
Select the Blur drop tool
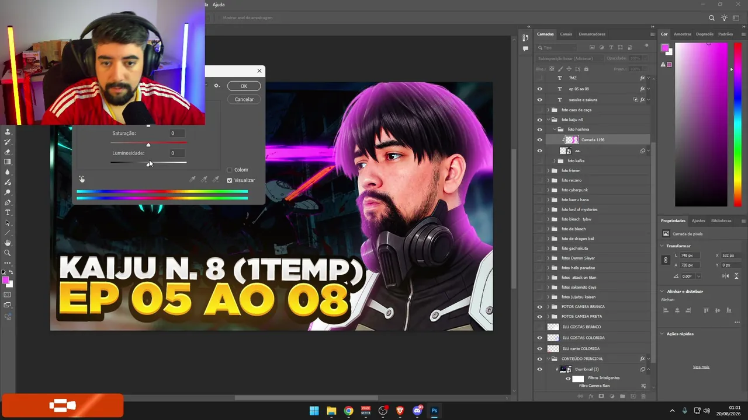pyautogui.click(x=8, y=172)
